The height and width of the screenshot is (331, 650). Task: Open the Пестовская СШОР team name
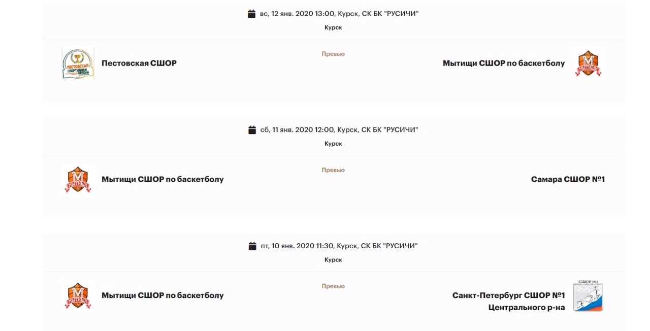(x=139, y=63)
